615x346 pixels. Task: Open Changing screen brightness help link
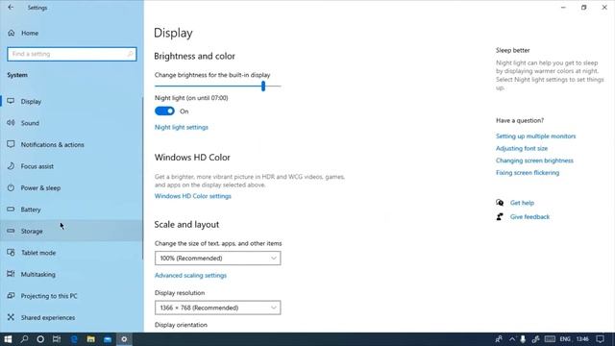[534, 161]
